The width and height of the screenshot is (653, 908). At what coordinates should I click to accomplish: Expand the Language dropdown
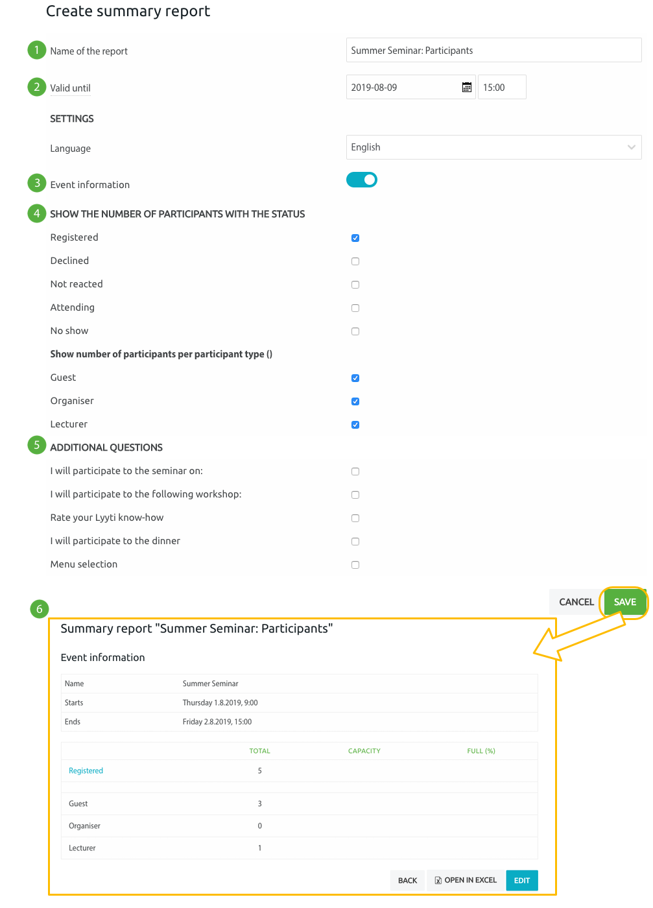493,147
